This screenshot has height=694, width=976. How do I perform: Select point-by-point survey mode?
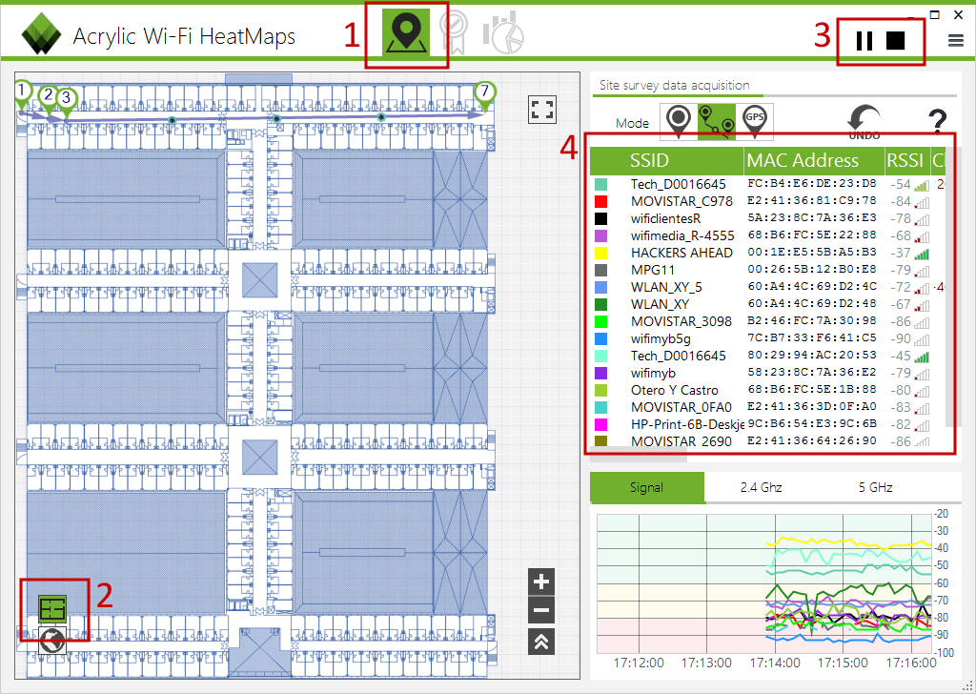coord(679,121)
